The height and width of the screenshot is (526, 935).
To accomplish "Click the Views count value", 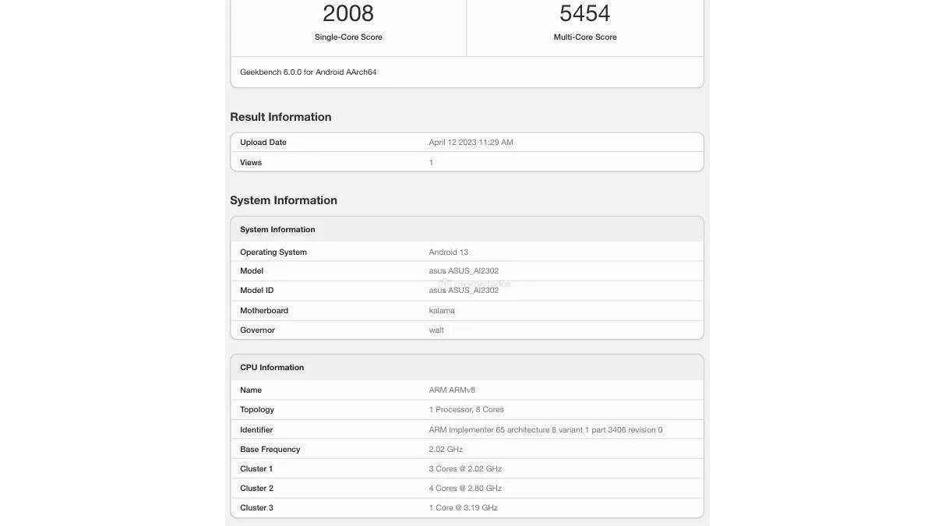I will 431,161.
